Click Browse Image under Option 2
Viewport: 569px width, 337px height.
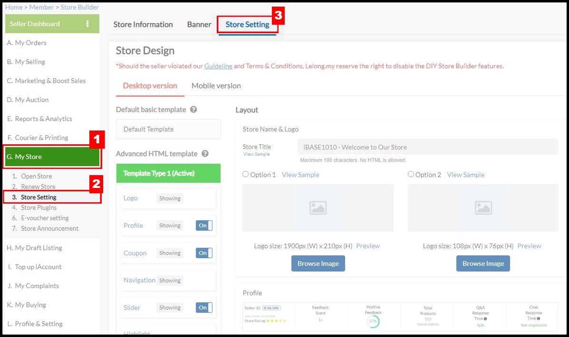pyautogui.click(x=483, y=263)
